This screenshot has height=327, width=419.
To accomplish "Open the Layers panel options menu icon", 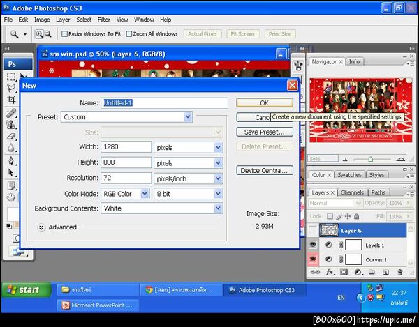I will [x=410, y=195].
